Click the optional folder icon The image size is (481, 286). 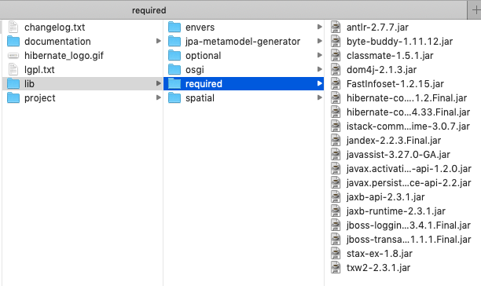pyautogui.click(x=174, y=56)
